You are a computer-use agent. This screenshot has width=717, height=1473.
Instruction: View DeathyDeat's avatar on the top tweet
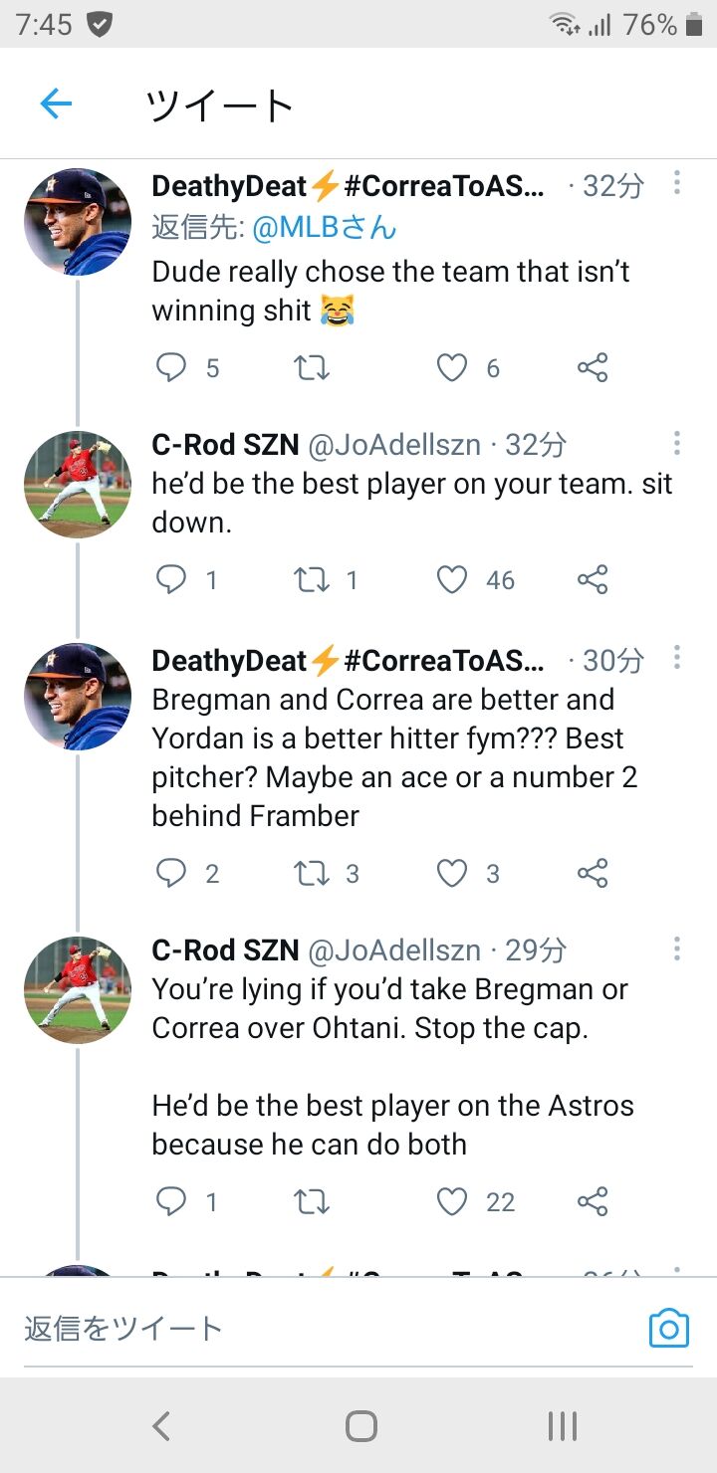78,222
